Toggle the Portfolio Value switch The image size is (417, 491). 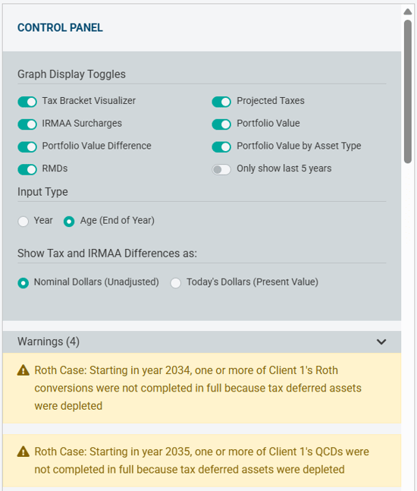221,124
